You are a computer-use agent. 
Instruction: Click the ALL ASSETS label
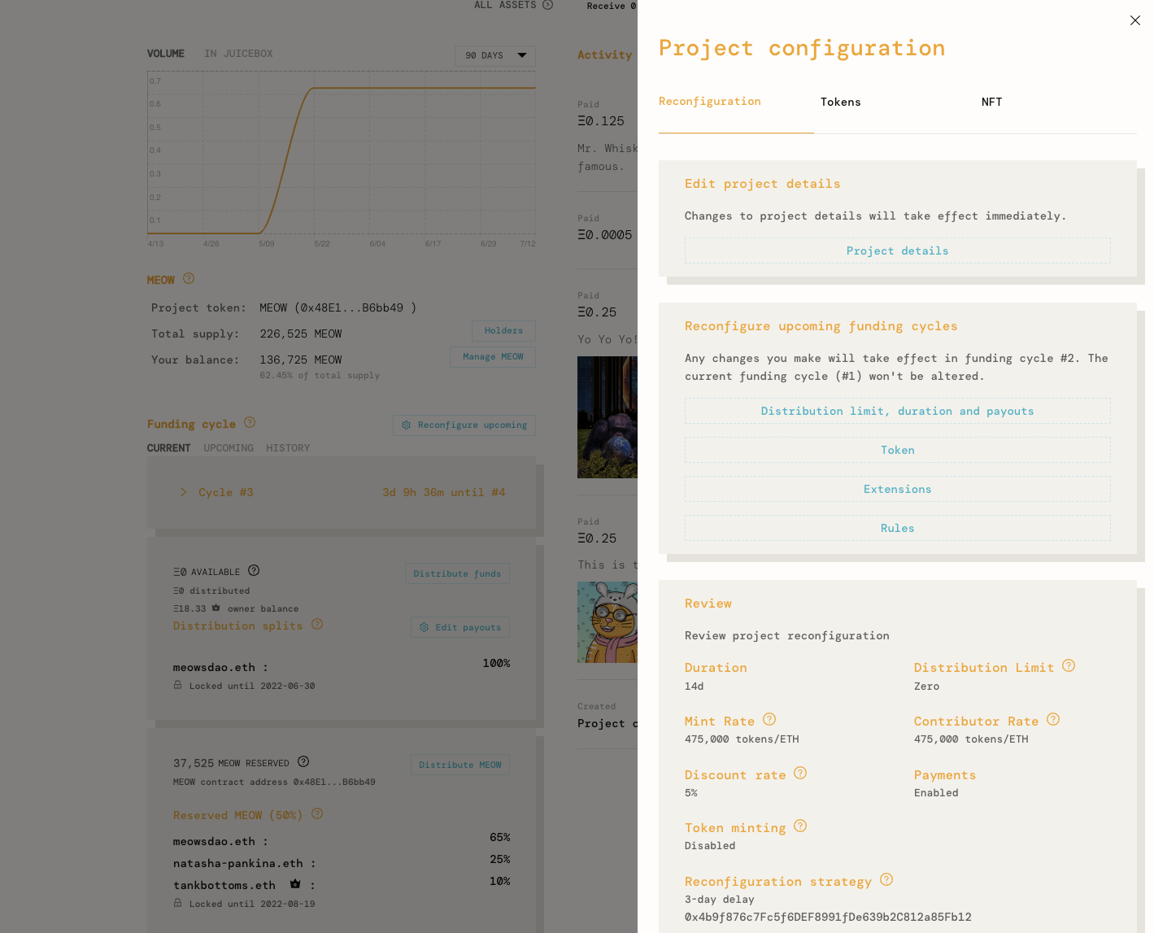(x=505, y=5)
